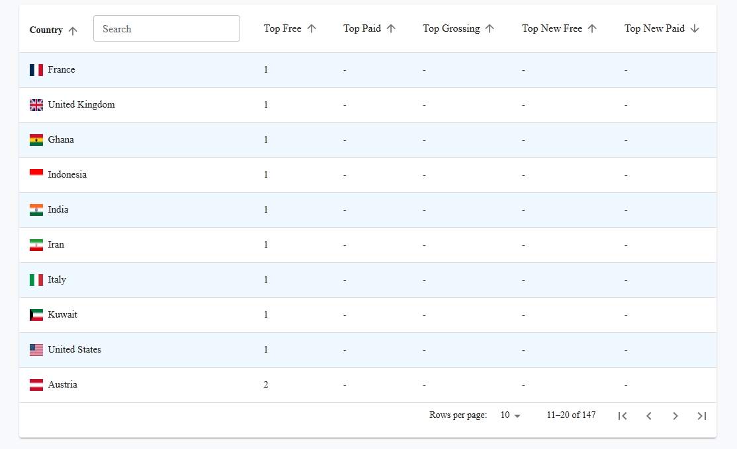Viewport: 737px width, 449px height.
Task: Go to the next page of results
Action: 675,415
